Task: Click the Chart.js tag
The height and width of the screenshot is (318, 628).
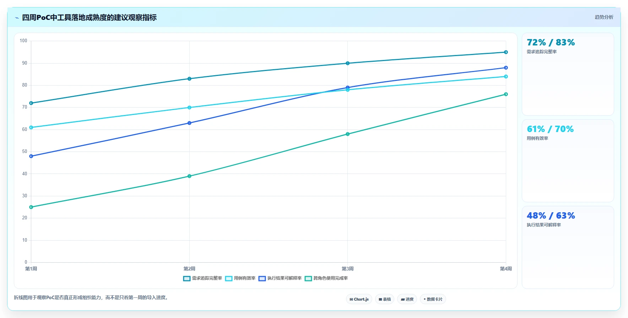Action: pyautogui.click(x=359, y=299)
